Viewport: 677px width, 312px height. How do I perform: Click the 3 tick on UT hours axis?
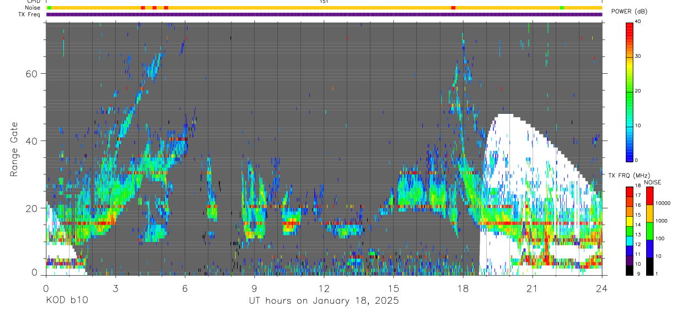(115, 288)
